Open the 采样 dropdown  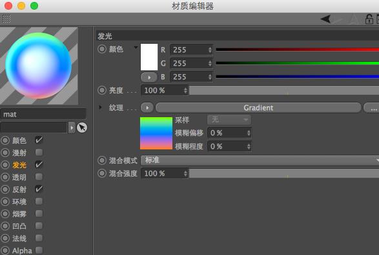(229, 120)
